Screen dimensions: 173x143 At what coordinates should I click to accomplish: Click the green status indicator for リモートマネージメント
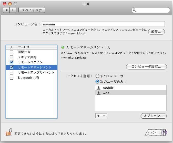click(x=63, y=47)
